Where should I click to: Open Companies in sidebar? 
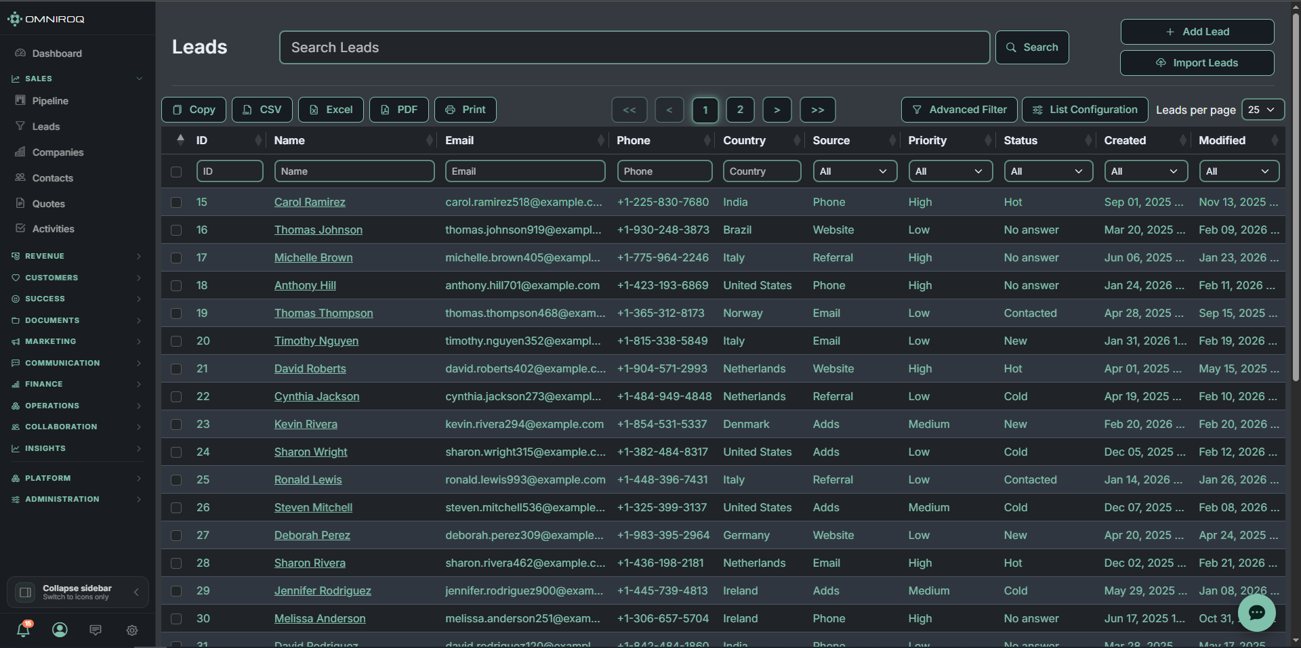click(58, 152)
